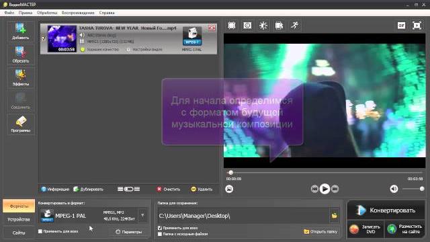
Task: Check Папка с исходным файлом option
Action: coord(160,234)
